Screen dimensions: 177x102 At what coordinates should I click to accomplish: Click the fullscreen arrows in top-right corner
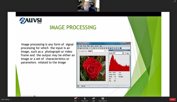point(175,1)
